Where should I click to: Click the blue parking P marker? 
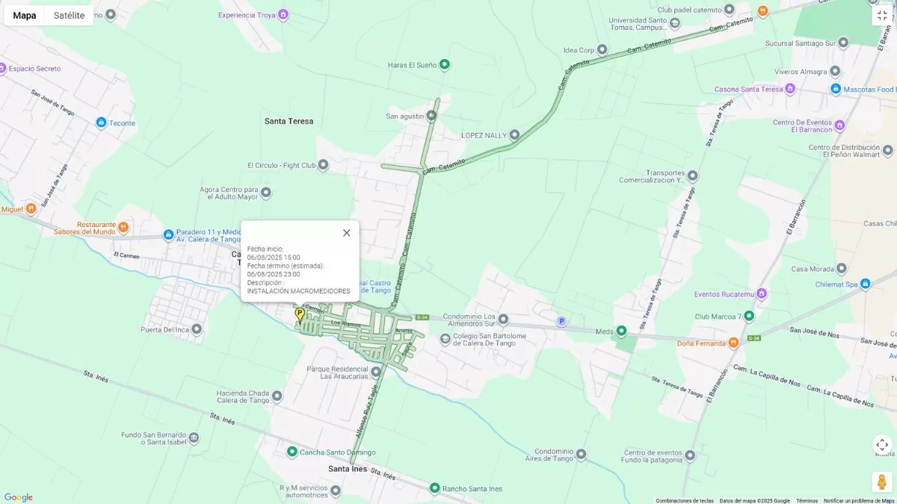pos(561,321)
